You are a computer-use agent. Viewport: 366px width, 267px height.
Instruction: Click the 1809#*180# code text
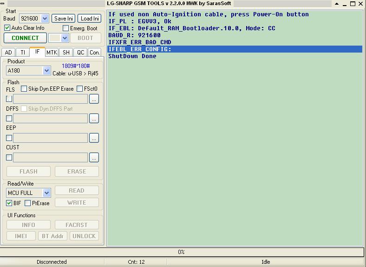(76, 66)
